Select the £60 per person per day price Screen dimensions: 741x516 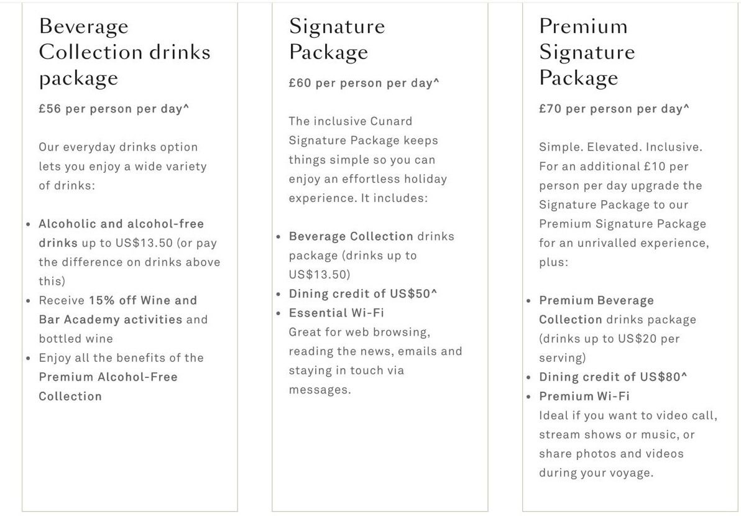tap(364, 83)
